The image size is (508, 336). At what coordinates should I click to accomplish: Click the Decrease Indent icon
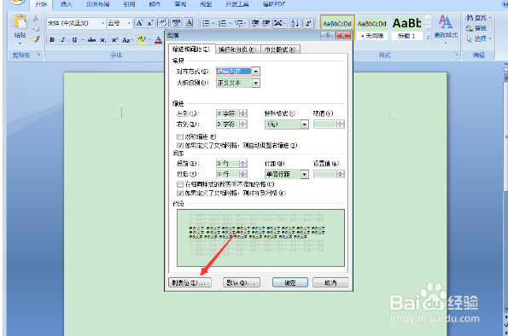point(255,23)
